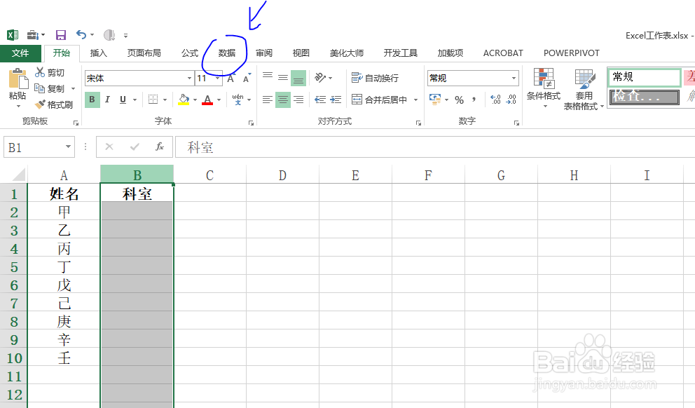The width and height of the screenshot is (695, 408).
Task: Expand the 合并后居中 merge options arrow
Action: pos(415,100)
